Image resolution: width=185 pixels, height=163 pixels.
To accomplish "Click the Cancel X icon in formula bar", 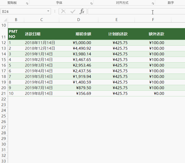I will click(64, 11).
